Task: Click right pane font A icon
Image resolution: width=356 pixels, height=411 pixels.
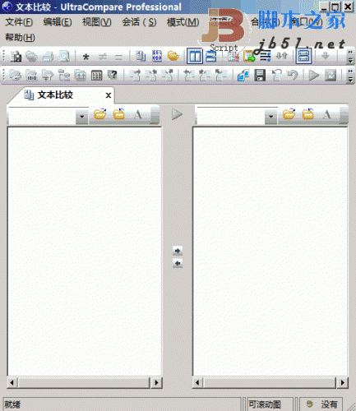Action: point(326,114)
